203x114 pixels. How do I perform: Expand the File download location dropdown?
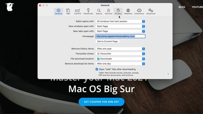point(120,59)
